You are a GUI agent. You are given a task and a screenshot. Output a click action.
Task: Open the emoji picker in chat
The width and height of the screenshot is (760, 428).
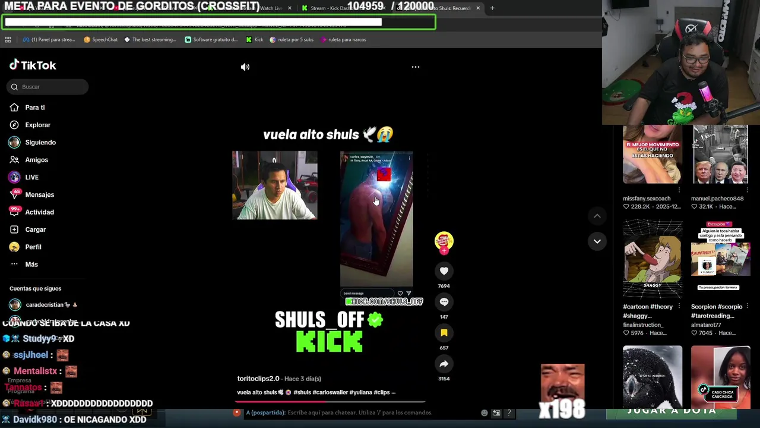(x=484, y=413)
